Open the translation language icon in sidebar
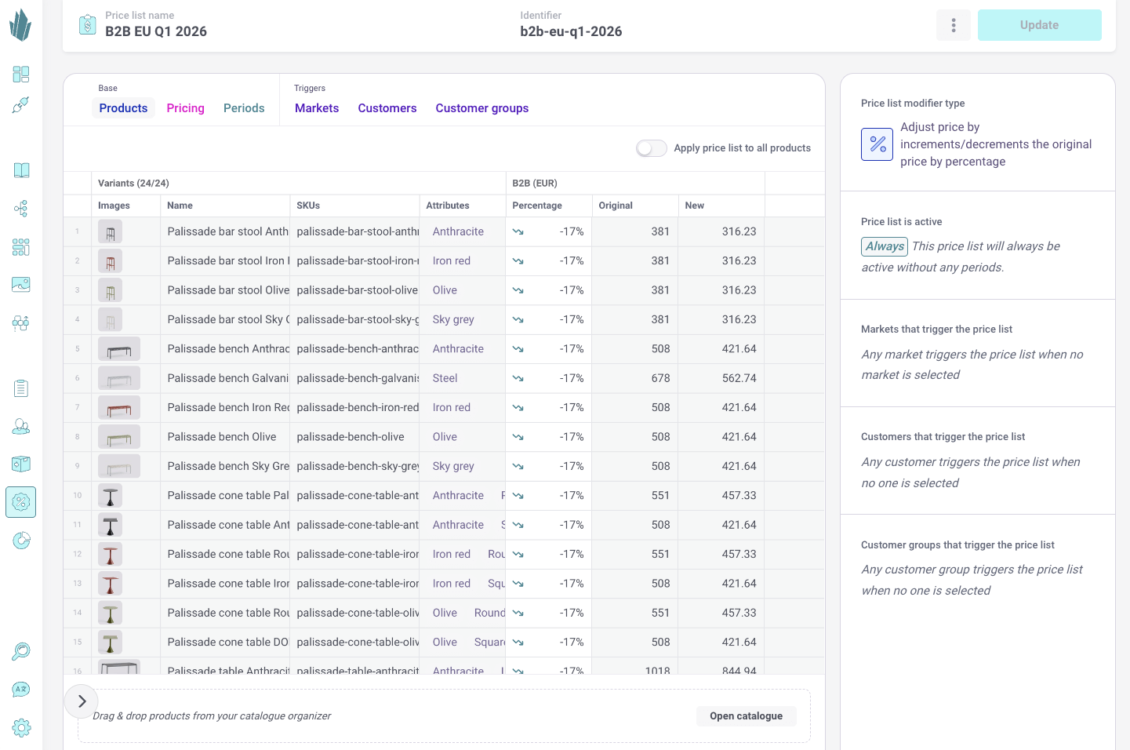The height and width of the screenshot is (750, 1130). (x=21, y=689)
